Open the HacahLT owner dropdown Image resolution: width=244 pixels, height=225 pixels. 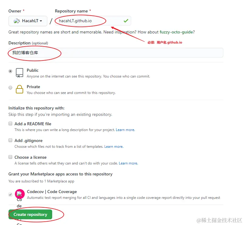[28, 21]
